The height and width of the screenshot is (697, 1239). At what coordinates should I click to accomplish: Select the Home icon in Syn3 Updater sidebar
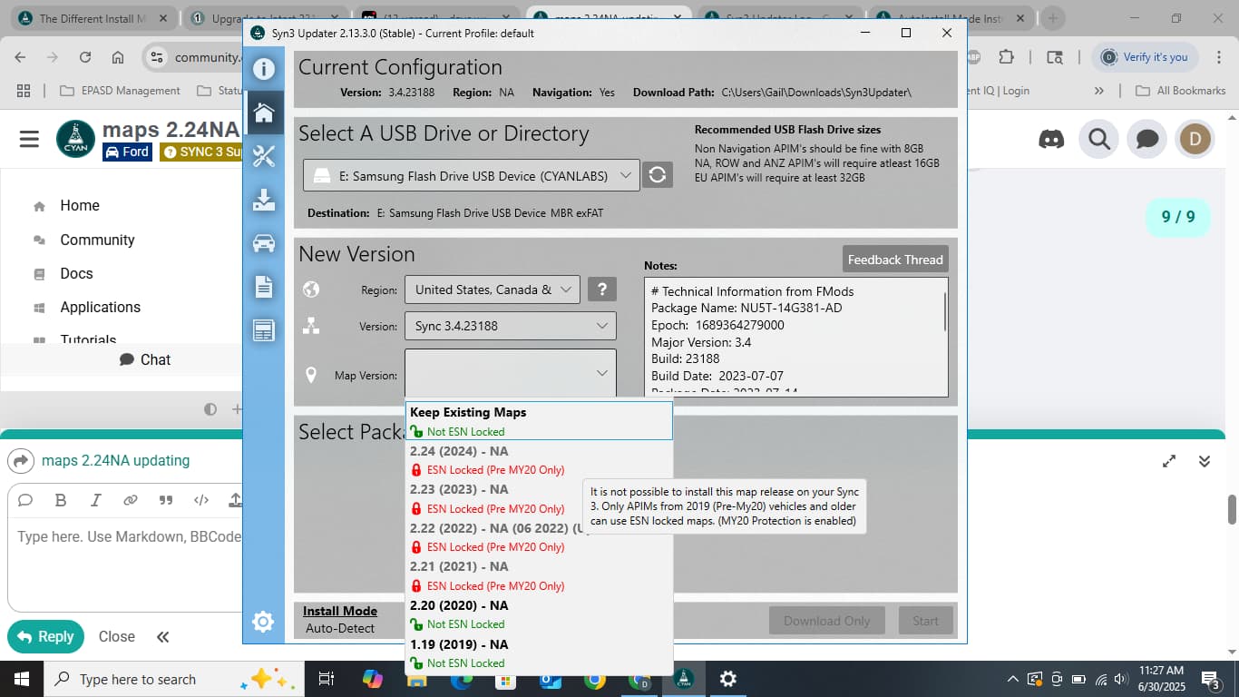coord(263,113)
